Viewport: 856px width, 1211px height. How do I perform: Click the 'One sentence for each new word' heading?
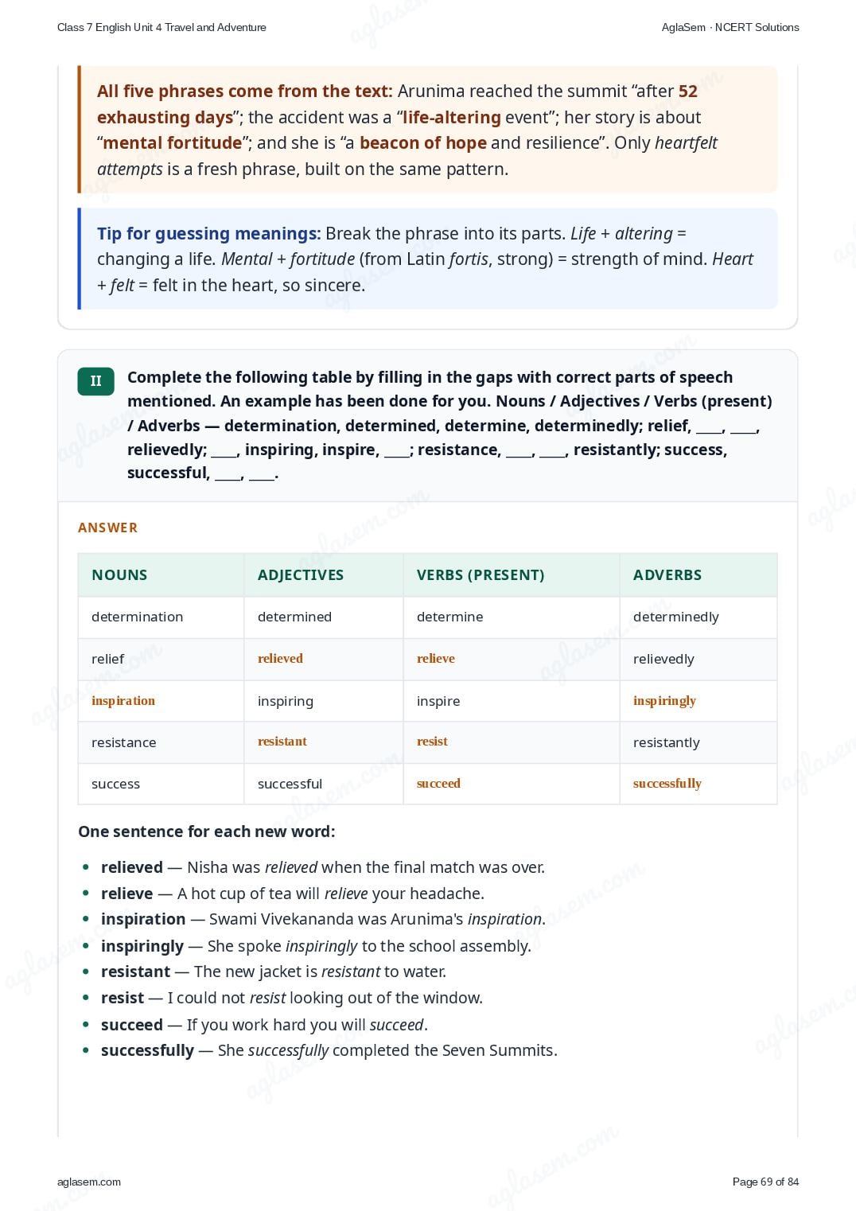(x=207, y=831)
